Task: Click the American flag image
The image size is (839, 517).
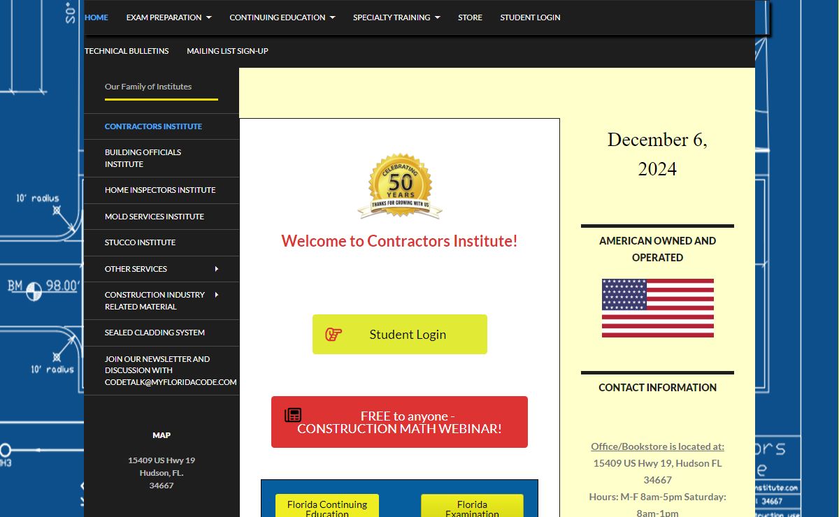Action: click(658, 308)
